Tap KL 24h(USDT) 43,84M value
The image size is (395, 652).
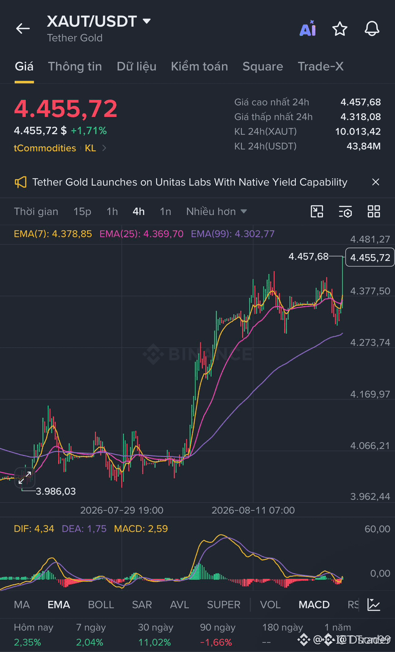364,146
